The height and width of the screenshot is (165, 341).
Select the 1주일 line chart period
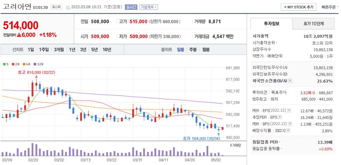[x=44, y=49]
